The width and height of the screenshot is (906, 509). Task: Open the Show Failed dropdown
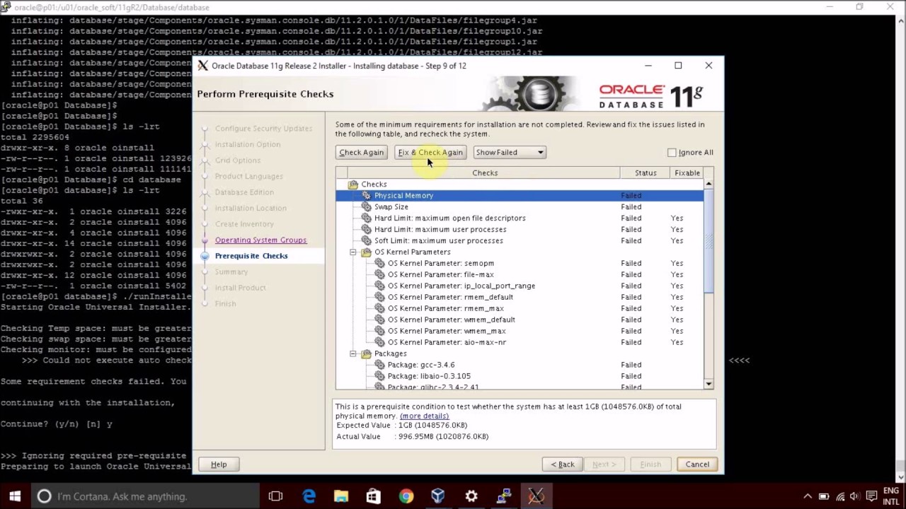(x=510, y=152)
